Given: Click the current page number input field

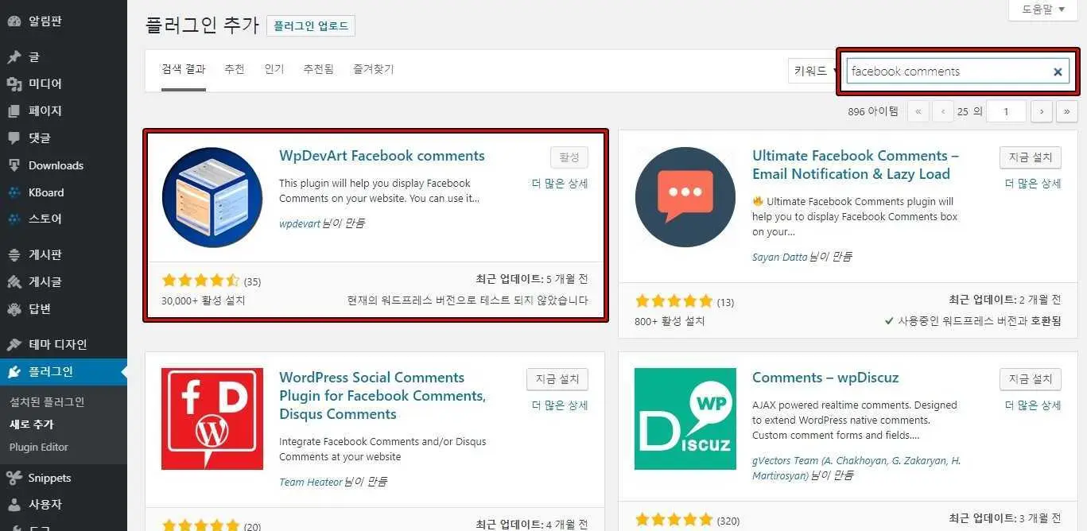Looking at the screenshot, I should tap(1006, 111).
